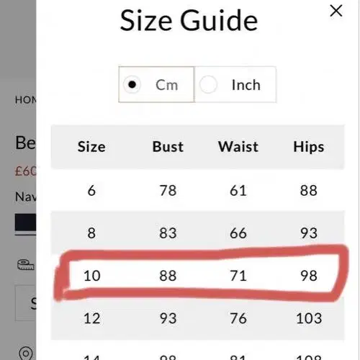This screenshot has height=360, width=360.
Task: Click size 8 row label
Action: pyautogui.click(x=91, y=233)
